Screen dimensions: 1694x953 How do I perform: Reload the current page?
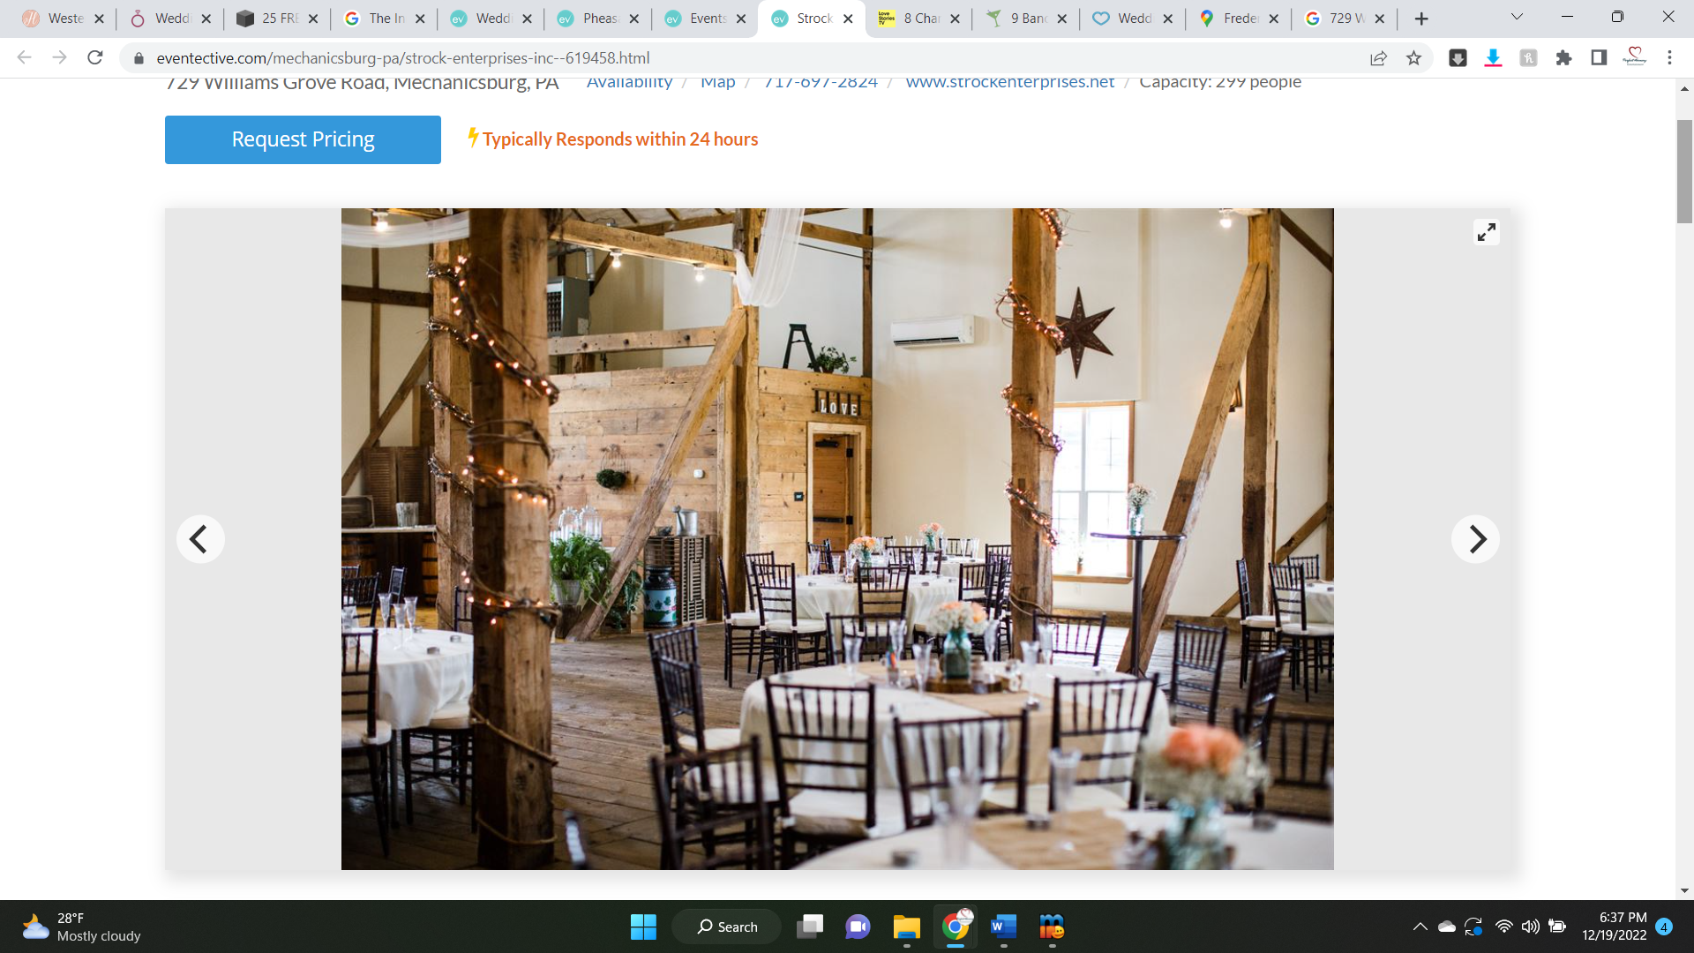pyautogui.click(x=95, y=58)
